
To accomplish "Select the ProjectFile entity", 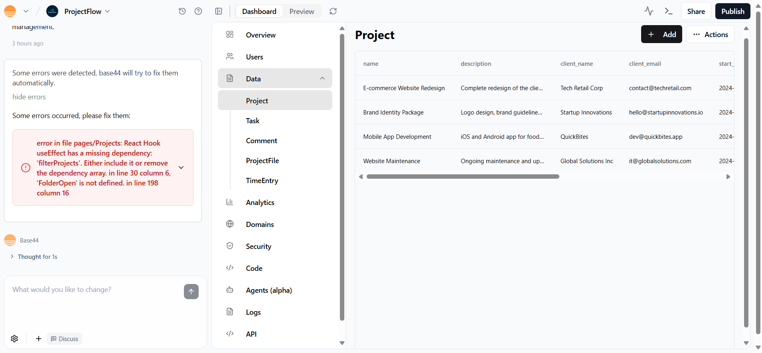I will click(x=263, y=161).
